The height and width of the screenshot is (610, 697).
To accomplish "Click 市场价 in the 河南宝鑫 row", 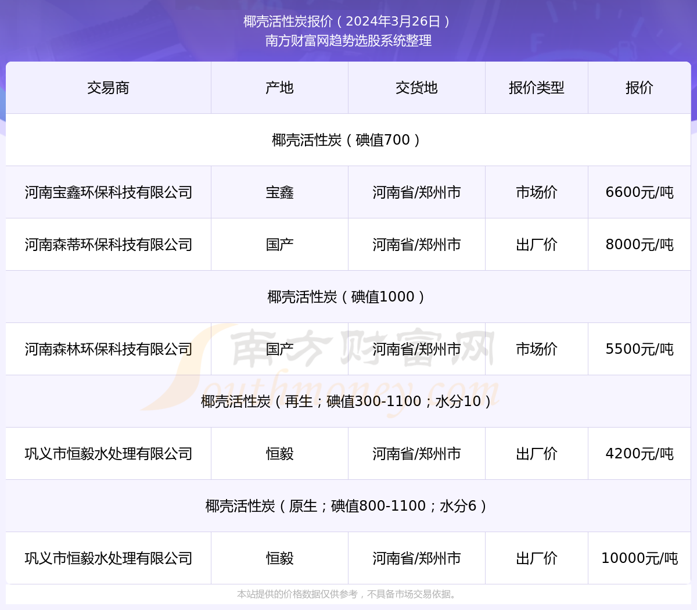I will point(537,192).
